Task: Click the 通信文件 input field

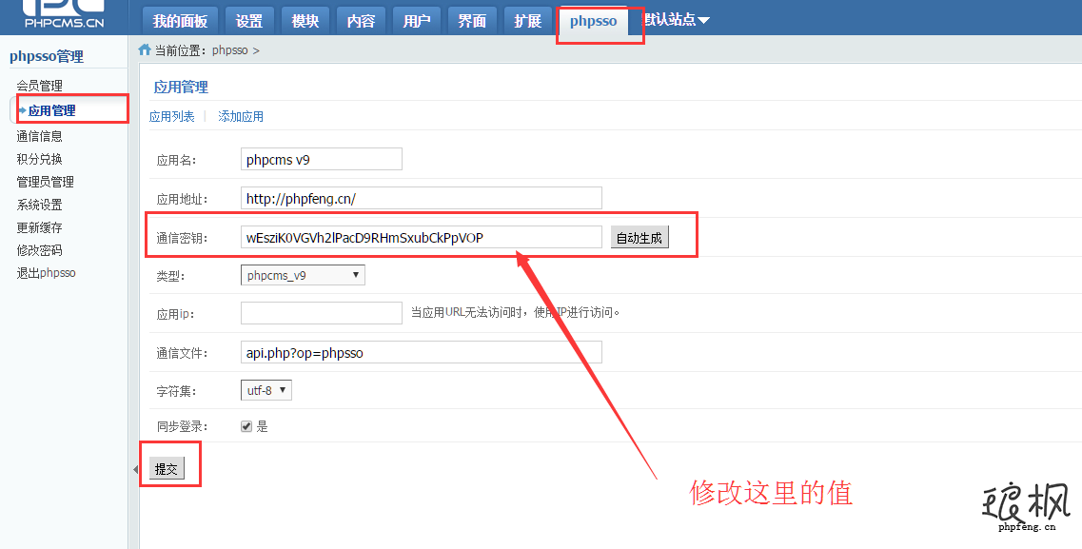Action: click(422, 352)
